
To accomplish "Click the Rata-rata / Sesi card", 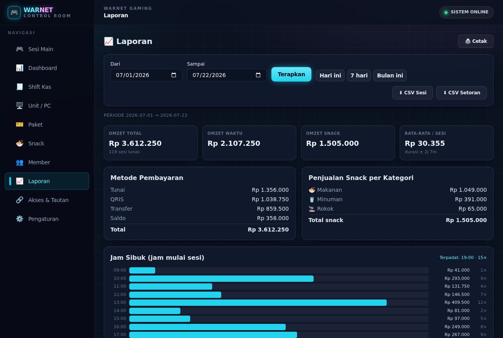I will tap(446, 143).
